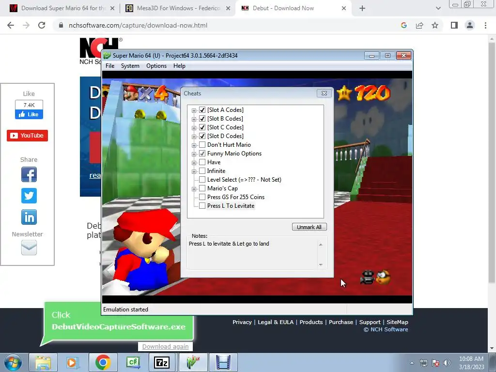
Task: Toggle the Funny Mario Options checkbox
Action: (x=202, y=154)
